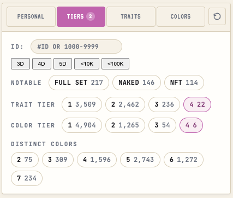Click the <100K filter button

pos(115,64)
